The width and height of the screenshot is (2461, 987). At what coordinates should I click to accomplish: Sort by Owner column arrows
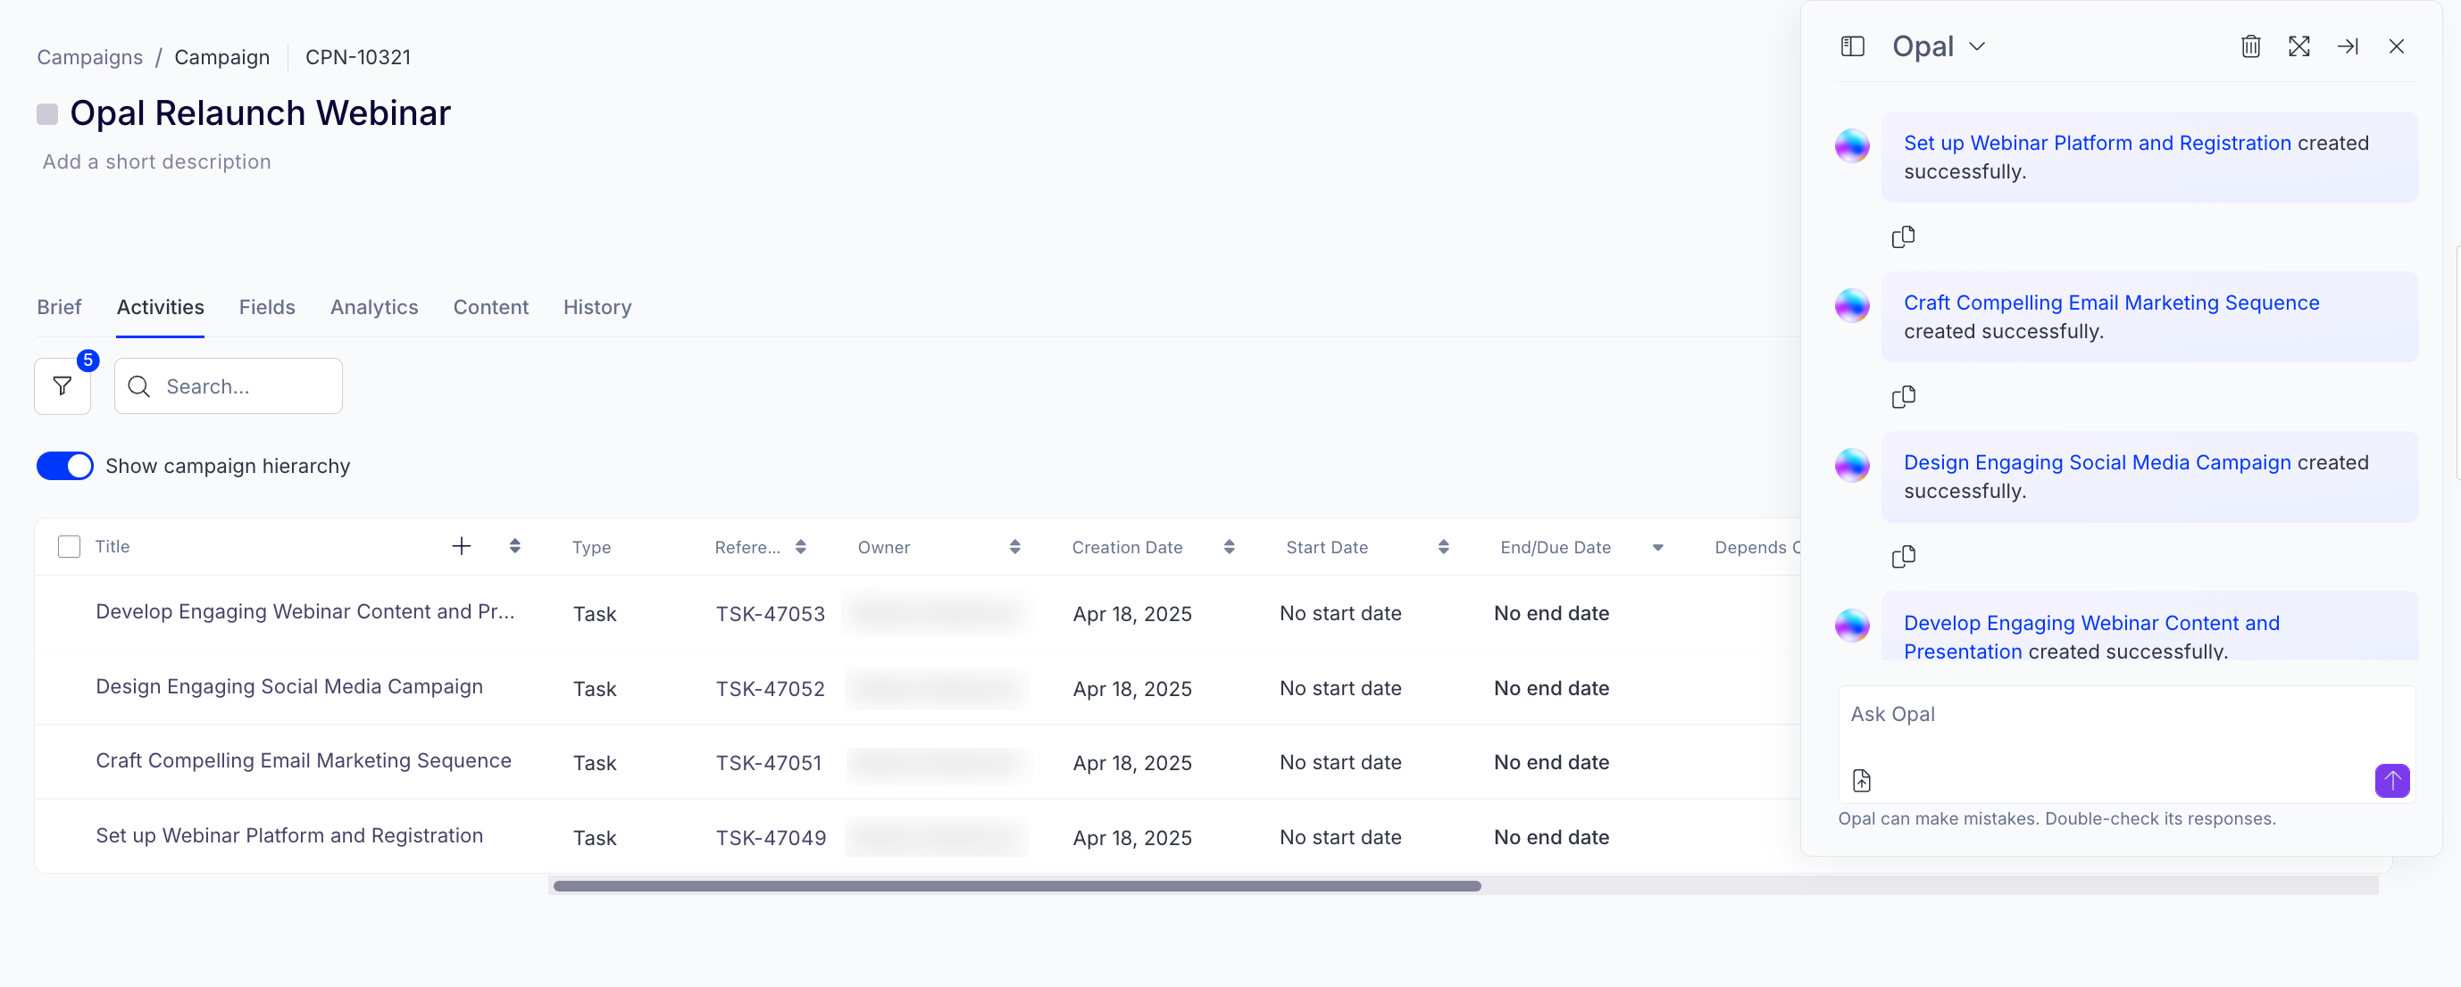click(x=1014, y=547)
